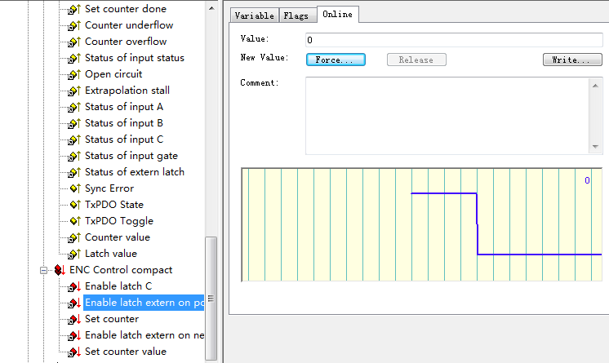Click the red Set counter output icon
The width and height of the screenshot is (609, 363).
pos(74,319)
